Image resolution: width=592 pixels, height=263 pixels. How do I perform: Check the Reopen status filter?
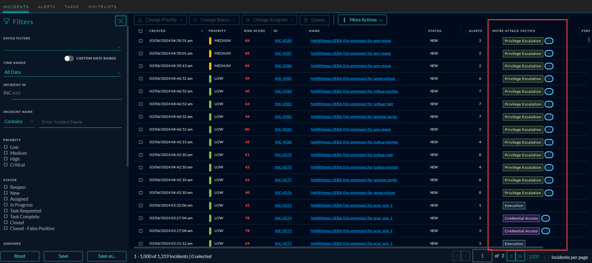6,187
